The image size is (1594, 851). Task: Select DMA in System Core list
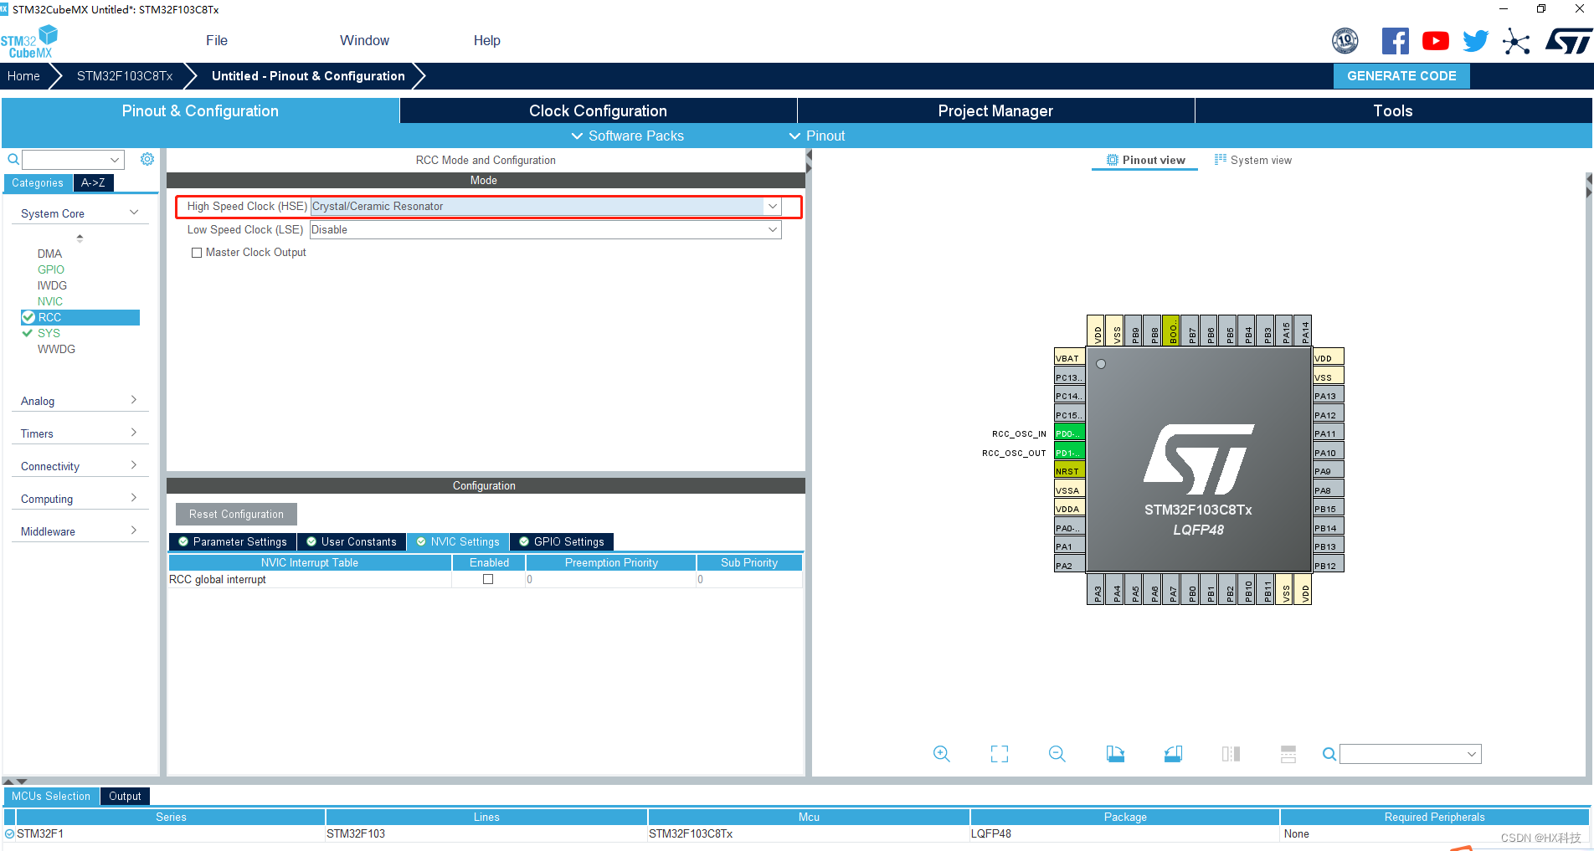(x=49, y=254)
